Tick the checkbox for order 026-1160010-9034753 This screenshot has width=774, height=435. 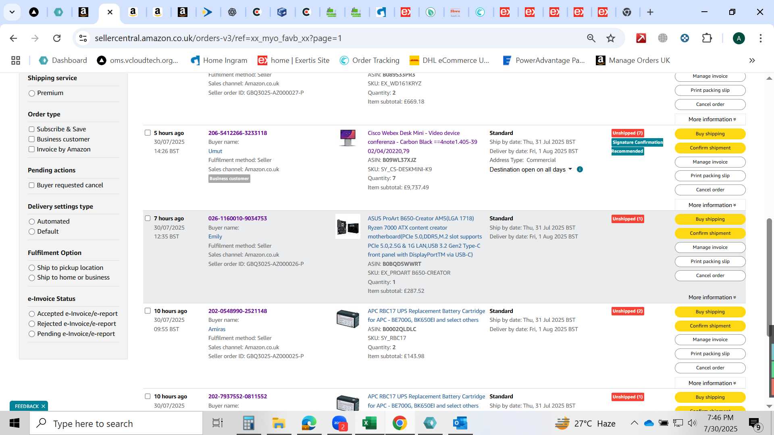click(x=148, y=218)
